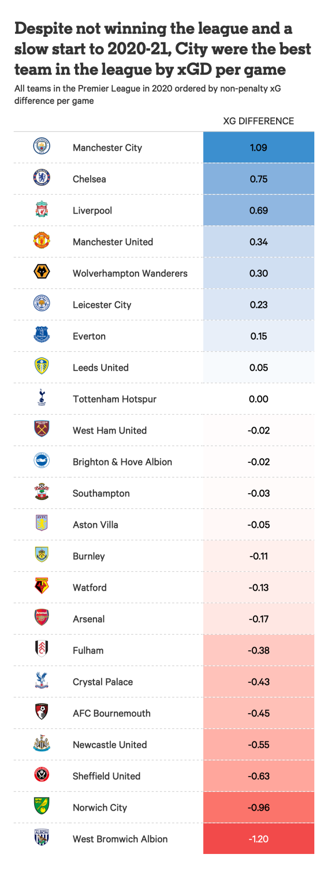Click the chart headline text

pyautogui.click(x=162, y=49)
